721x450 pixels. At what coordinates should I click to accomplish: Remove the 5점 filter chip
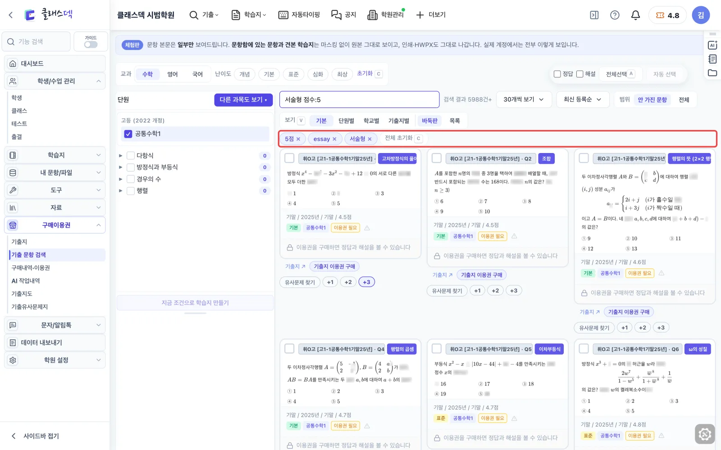click(298, 139)
